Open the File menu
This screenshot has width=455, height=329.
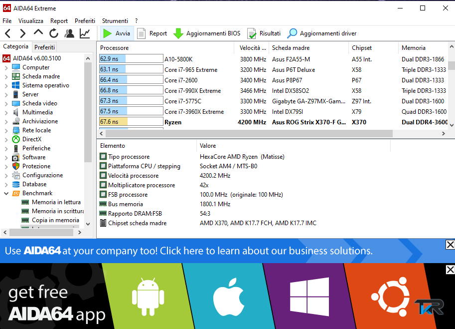point(7,21)
